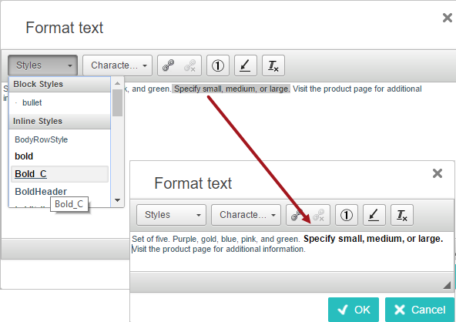The height and width of the screenshot is (322, 456).
Task: Expand the Styles dropdown in the lower dialog
Action: pyautogui.click(x=171, y=215)
